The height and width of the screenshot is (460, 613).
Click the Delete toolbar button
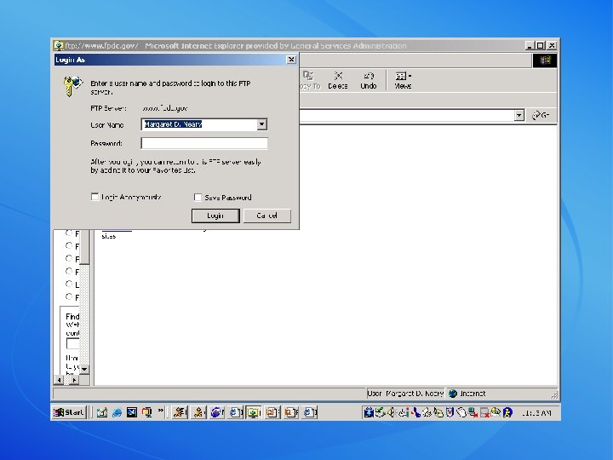338,81
